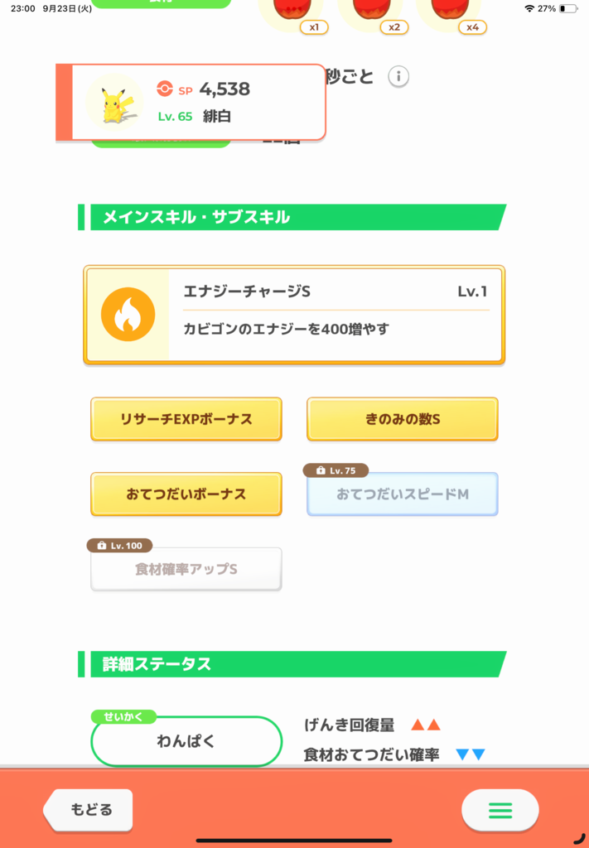Open the エナジーチャージS main skill card
Screen dimensions: 589x848
click(x=294, y=315)
